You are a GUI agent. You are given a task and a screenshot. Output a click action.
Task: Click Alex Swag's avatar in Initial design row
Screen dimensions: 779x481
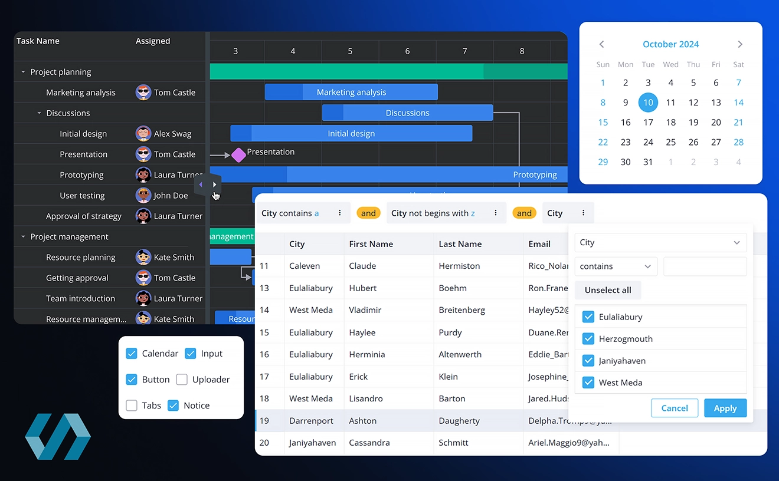click(x=143, y=133)
